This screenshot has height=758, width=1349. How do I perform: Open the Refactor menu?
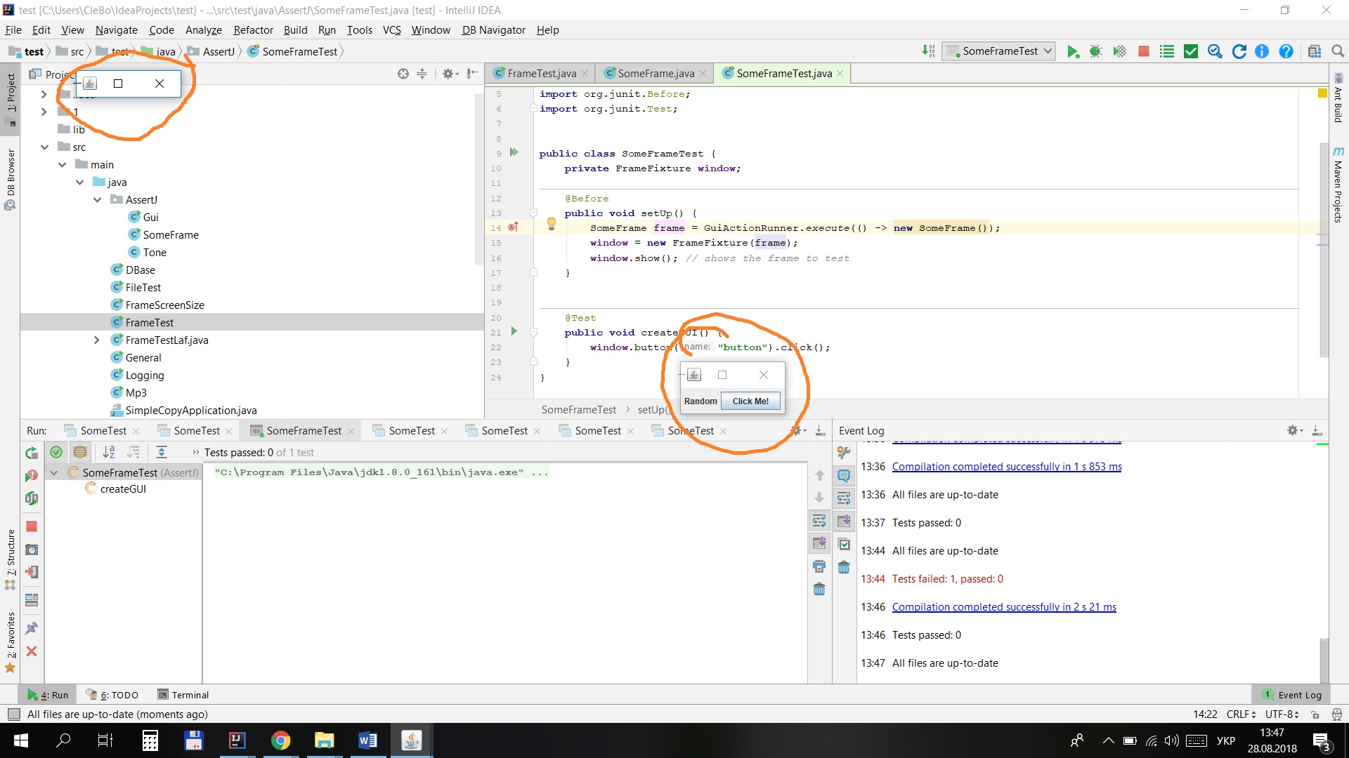point(253,30)
